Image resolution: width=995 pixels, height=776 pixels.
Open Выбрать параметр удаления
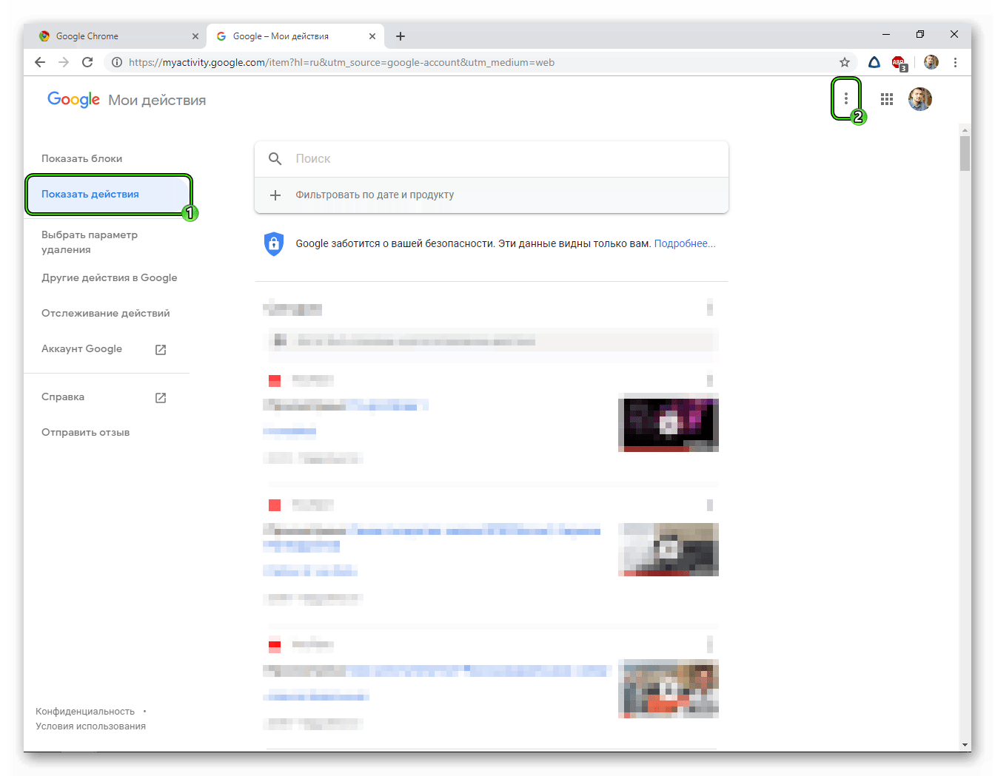(x=90, y=242)
